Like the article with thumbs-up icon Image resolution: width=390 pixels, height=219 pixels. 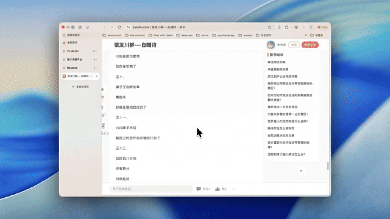coord(218,189)
